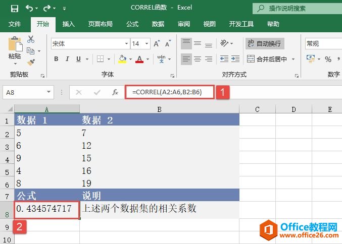The image size is (342, 244).
Task: Toggle Italic formatting
Action: pyautogui.click(x=67, y=59)
